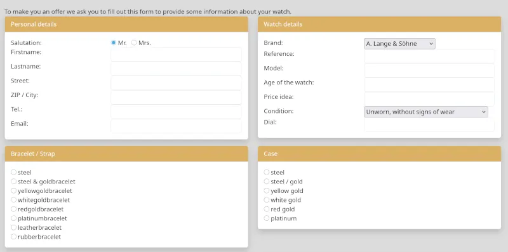Screen dimensions: 508x252
Task: Click the Watch details section header
Action: (x=379, y=24)
